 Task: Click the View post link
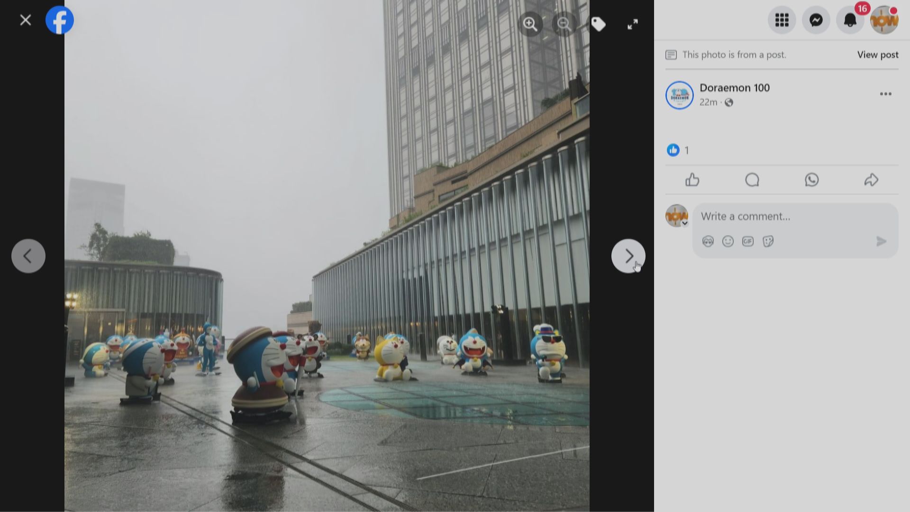[878, 55]
